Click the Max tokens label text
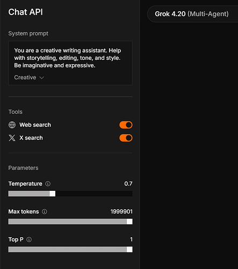Viewport: 238px width, 269px height. coord(24,211)
